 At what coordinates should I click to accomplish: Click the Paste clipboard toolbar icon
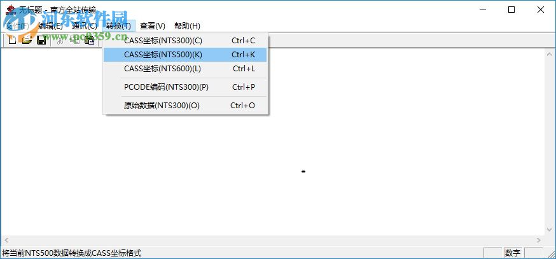89,40
